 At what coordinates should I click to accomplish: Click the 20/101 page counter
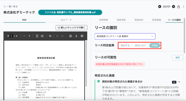click(x=167, y=7)
